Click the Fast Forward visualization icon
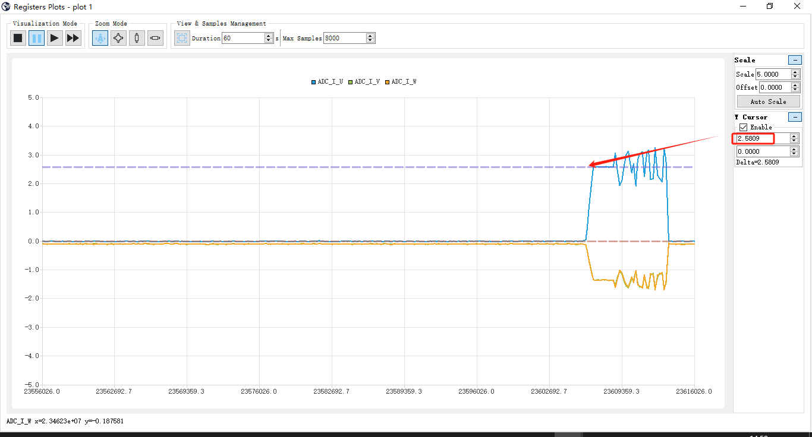The image size is (812, 437). (73, 37)
